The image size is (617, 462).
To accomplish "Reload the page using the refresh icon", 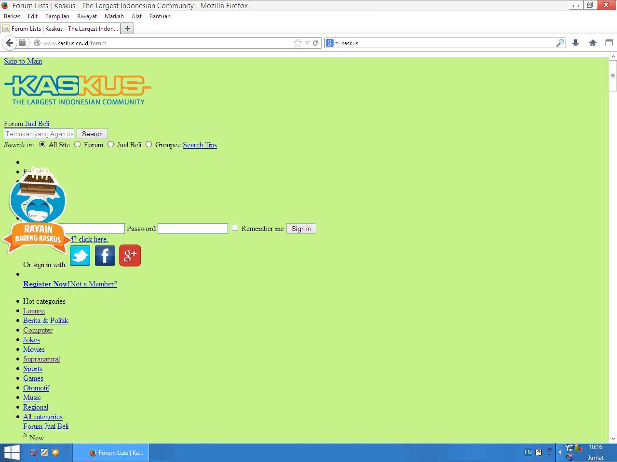I will (x=316, y=43).
